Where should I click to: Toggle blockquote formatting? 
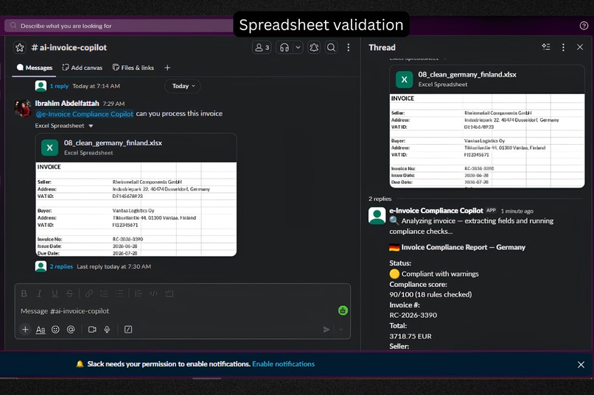pyautogui.click(x=139, y=293)
